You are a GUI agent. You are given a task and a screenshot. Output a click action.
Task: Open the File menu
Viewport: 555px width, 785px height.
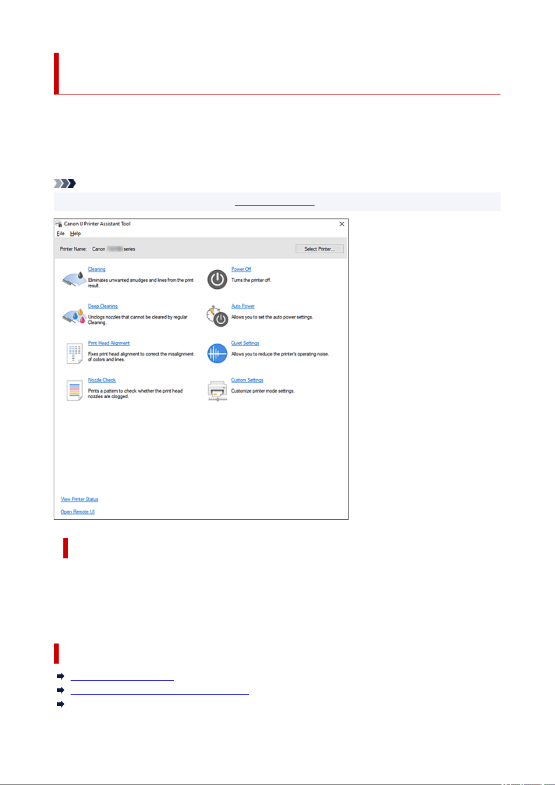click(61, 233)
